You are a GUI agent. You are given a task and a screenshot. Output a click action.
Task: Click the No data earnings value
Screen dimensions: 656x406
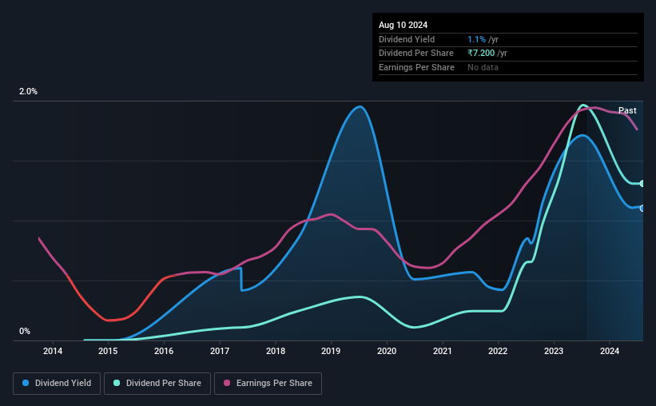point(483,67)
